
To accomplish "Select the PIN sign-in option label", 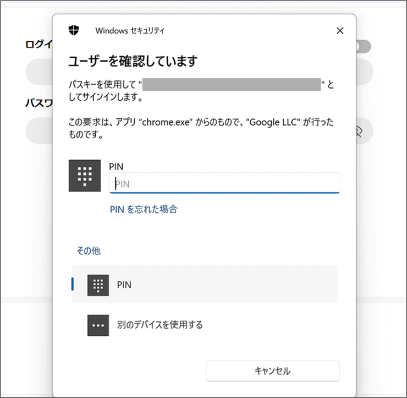I will click(124, 285).
